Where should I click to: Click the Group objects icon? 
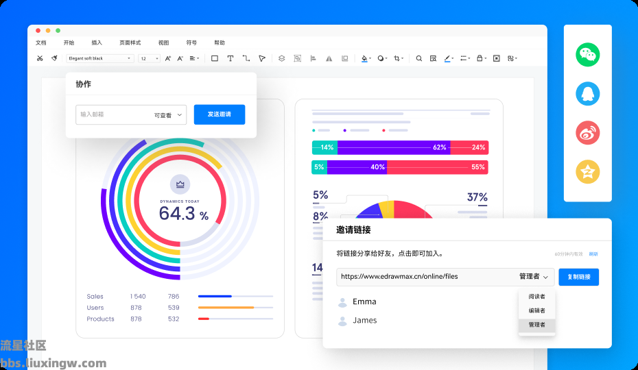pos(298,58)
